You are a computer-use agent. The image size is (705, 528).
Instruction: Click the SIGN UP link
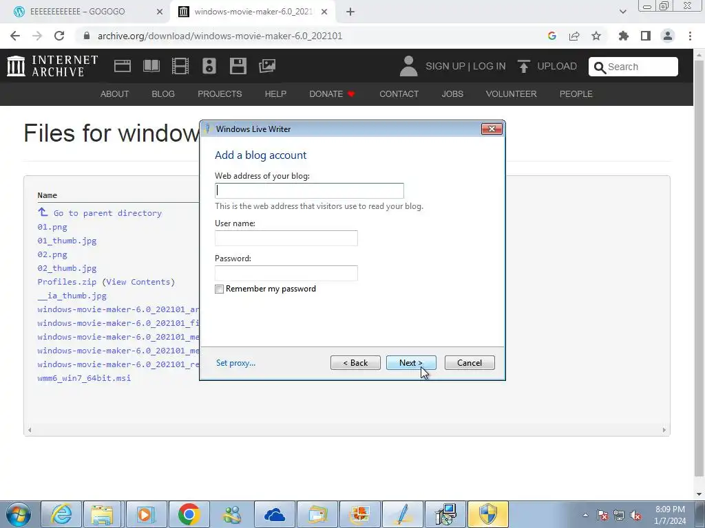pos(445,66)
